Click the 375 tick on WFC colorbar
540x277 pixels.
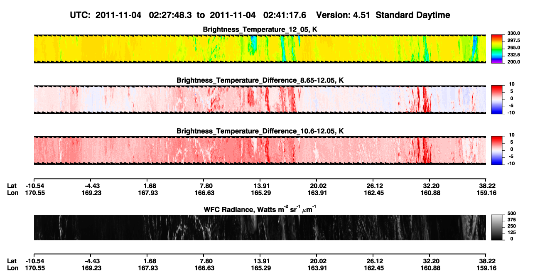[x=512, y=220]
